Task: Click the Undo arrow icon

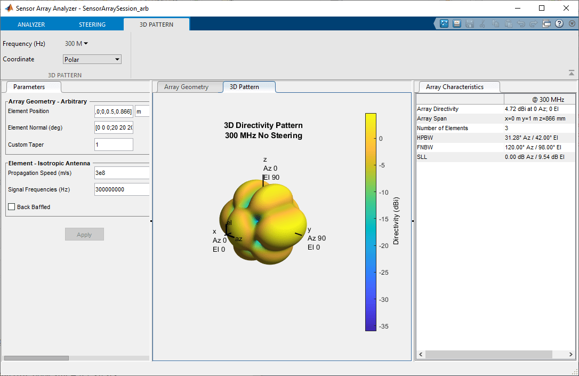Action: [x=521, y=24]
